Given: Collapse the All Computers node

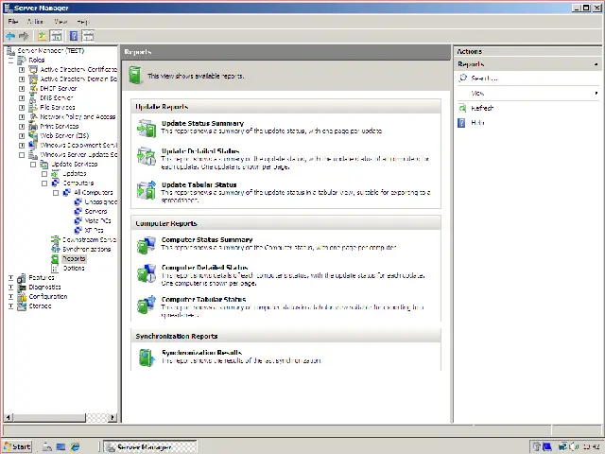Looking at the screenshot, I should pos(56,193).
